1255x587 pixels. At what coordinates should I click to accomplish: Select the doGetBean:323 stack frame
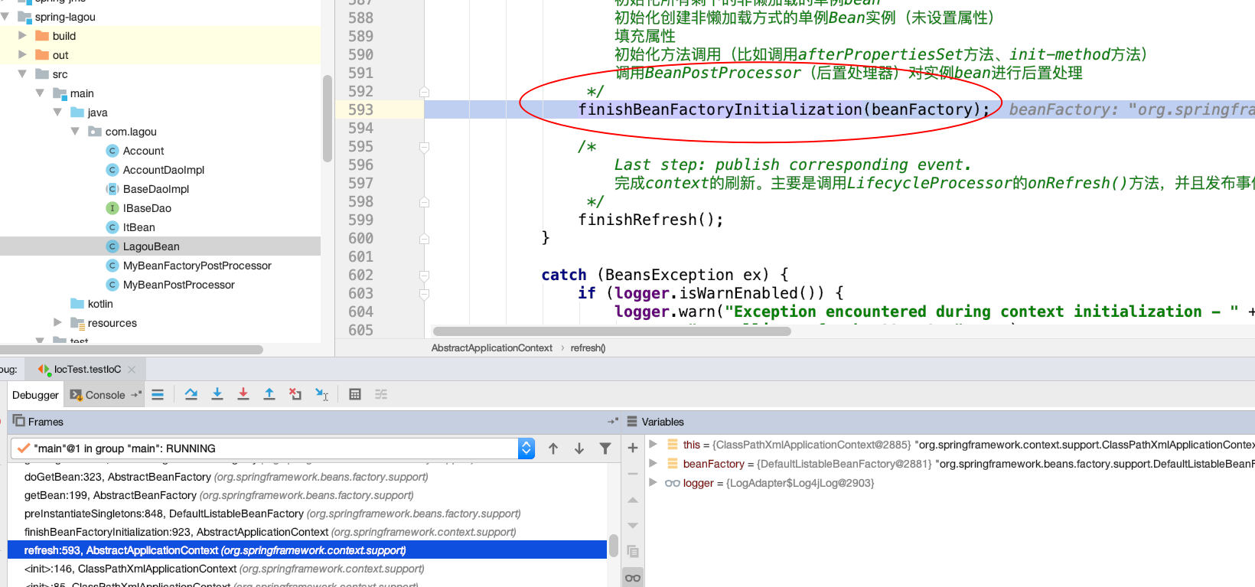[x=306, y=477]
